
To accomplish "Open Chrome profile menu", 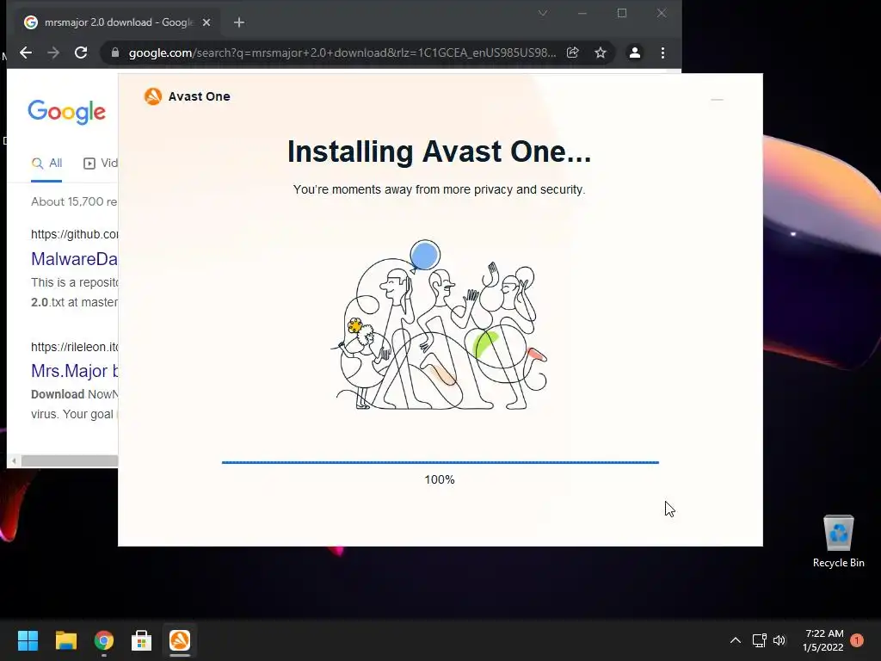I will [x=635, y=53].
